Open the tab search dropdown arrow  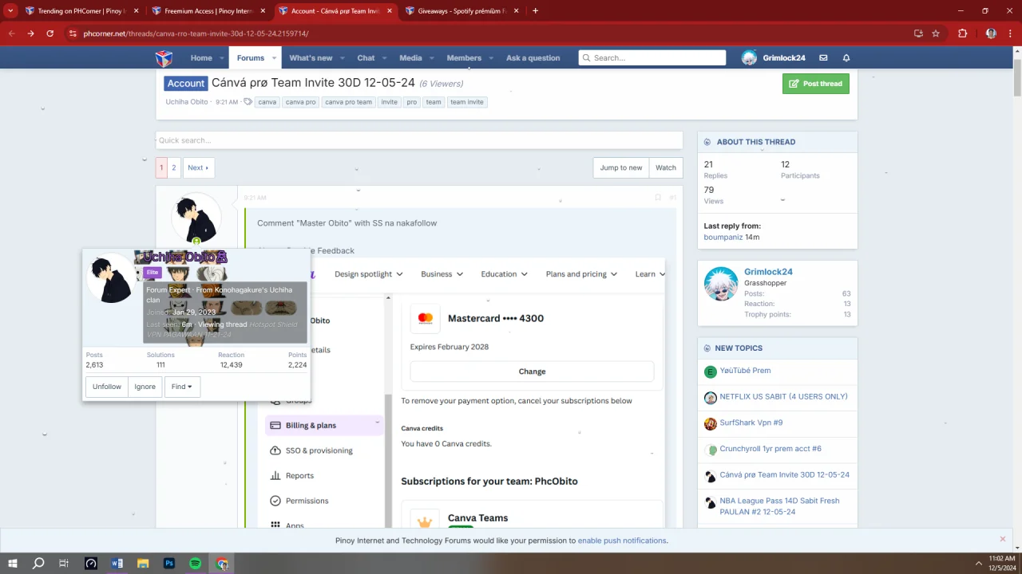(10, 11)
